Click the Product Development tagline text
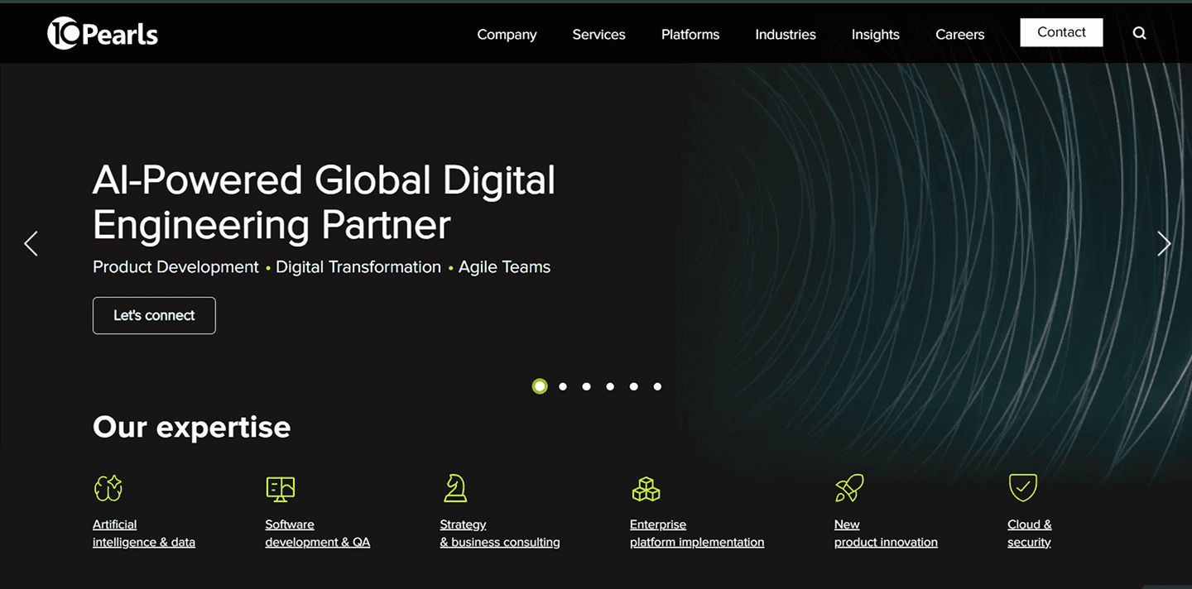 175,267
